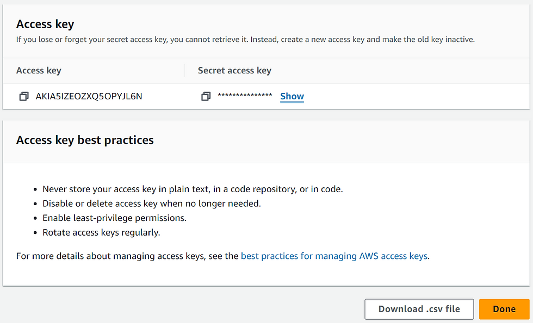The width and height of the screenshot is (533, 323).
Task: Click the Access key panel title
Action: click(45, 24)
